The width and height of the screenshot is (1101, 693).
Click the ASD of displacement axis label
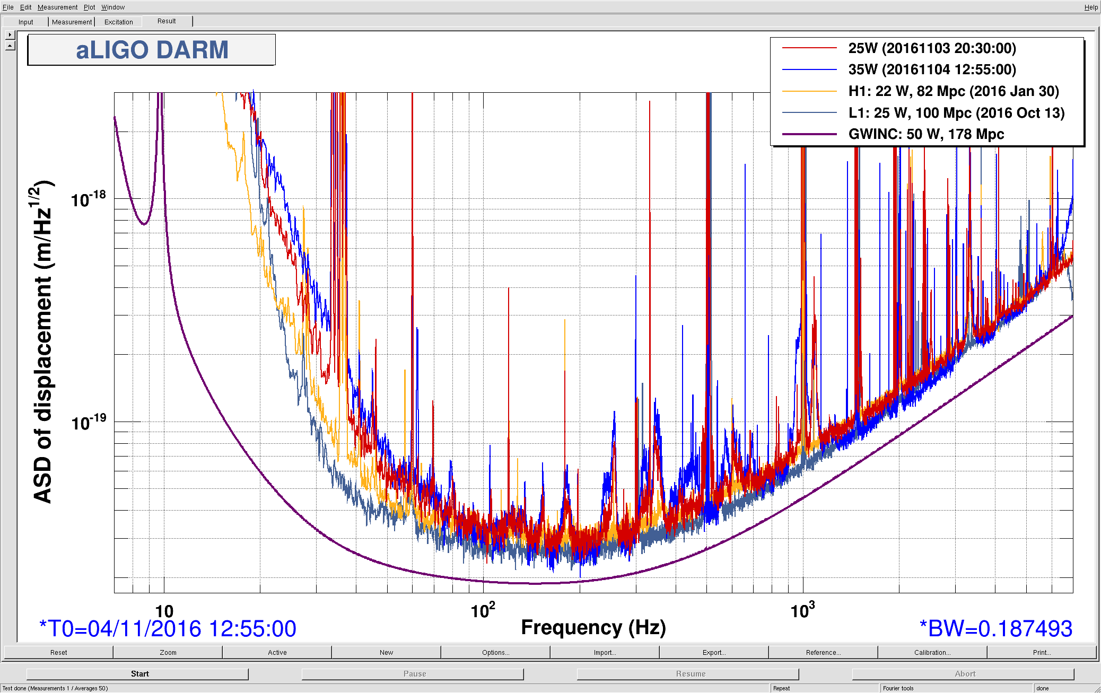point(42,341)
